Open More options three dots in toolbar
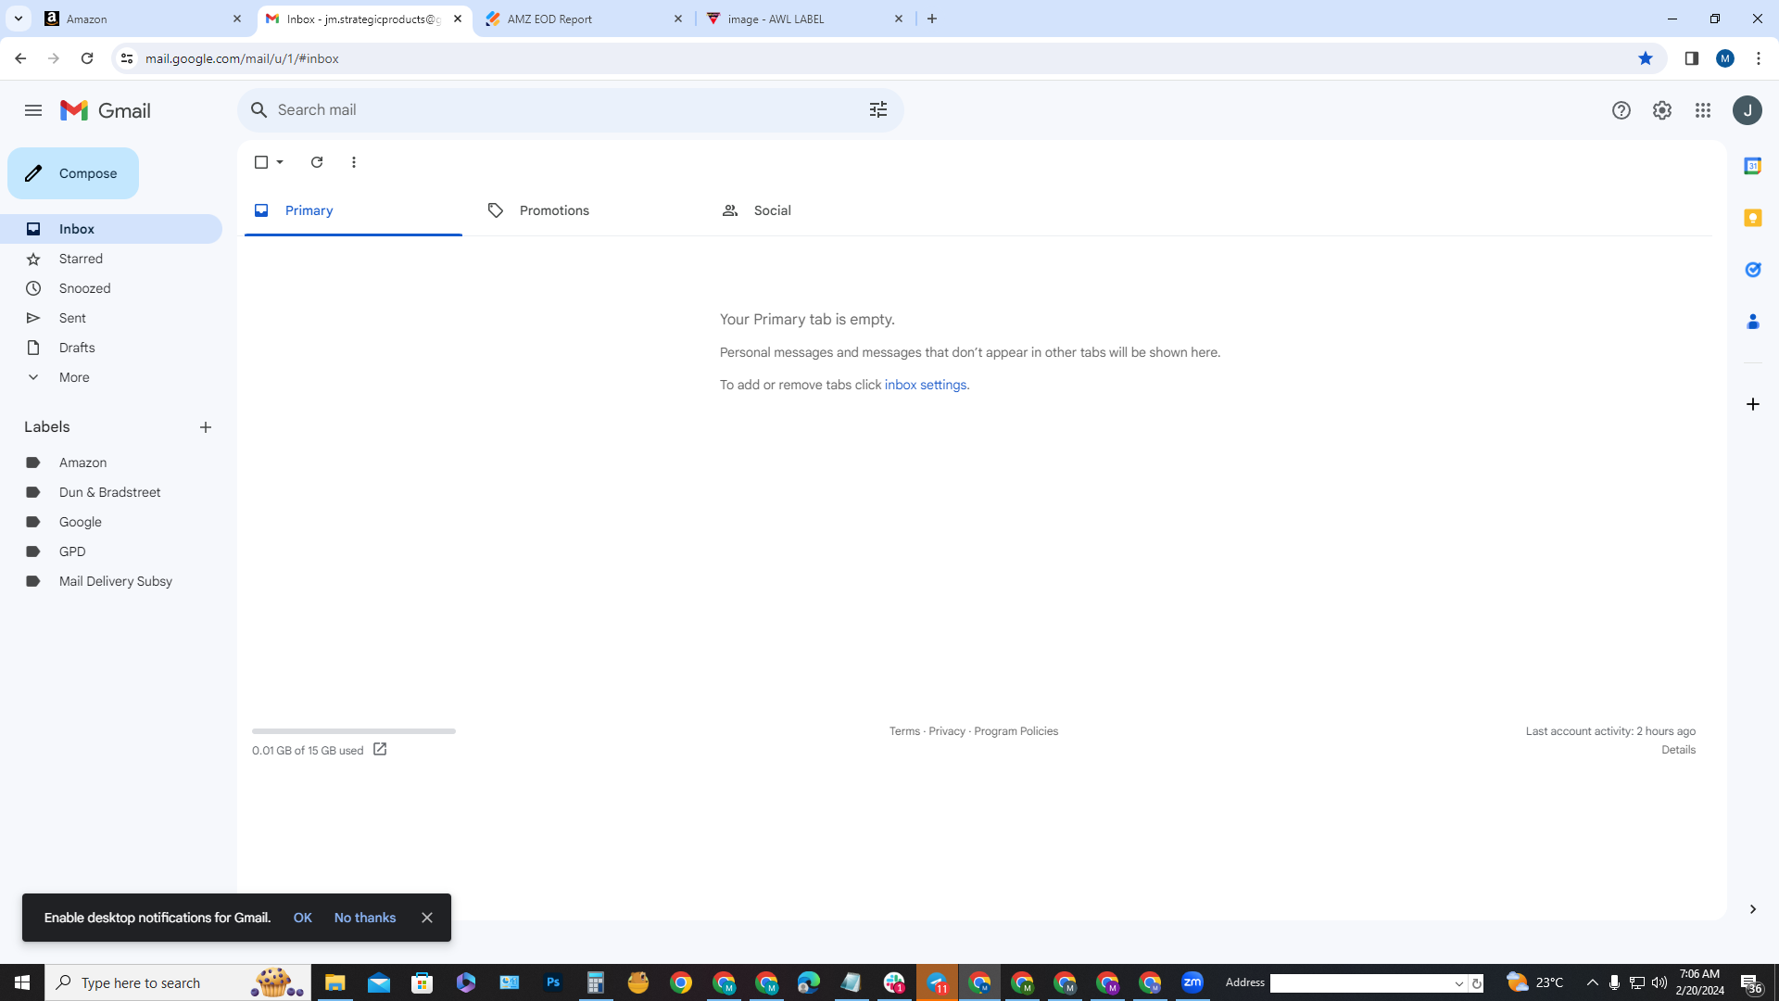The image size is (1779, 1001). (x=354, y=162)
